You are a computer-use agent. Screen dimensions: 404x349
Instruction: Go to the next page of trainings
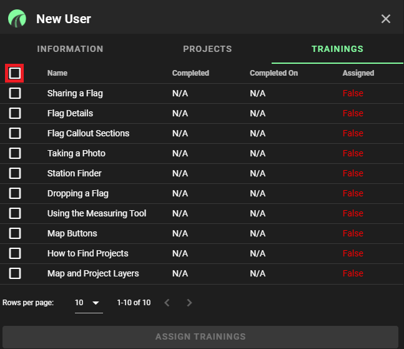pyautogui.click(x=189, y=303)
